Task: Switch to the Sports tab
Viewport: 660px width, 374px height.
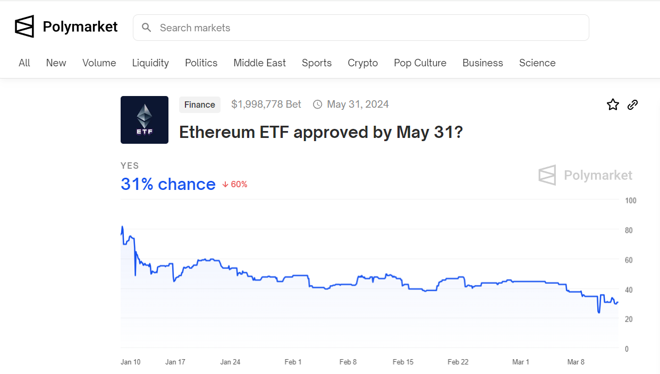Action: (317, 63)
